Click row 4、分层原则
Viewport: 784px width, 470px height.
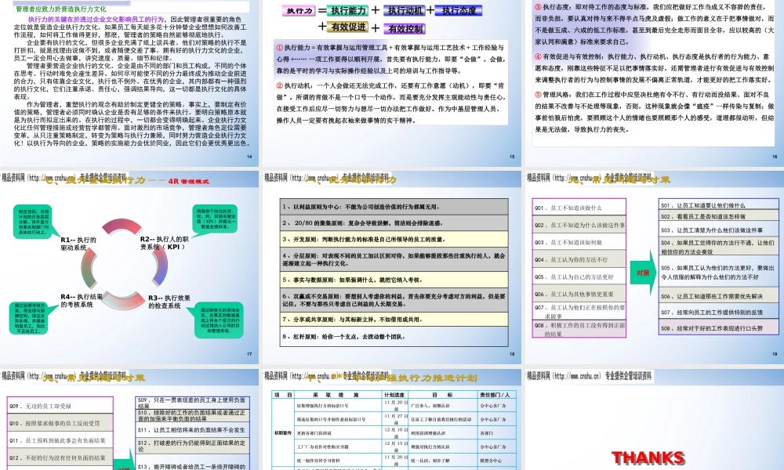click(394, 259)
